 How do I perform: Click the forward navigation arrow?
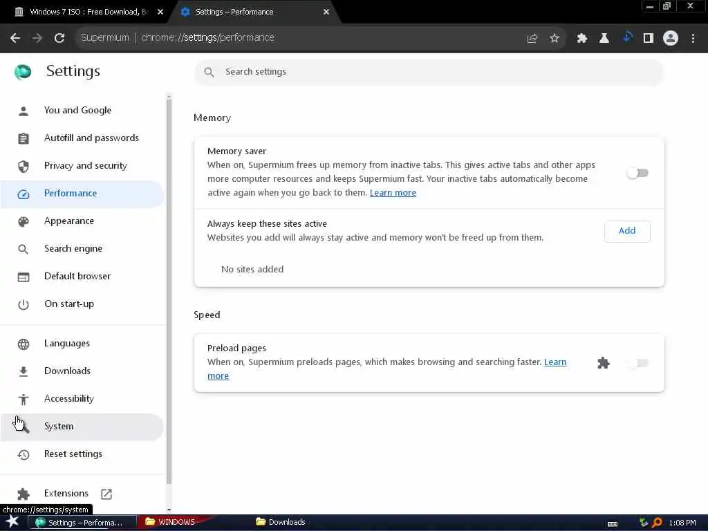pyautogui.click(x=37, y=38)
